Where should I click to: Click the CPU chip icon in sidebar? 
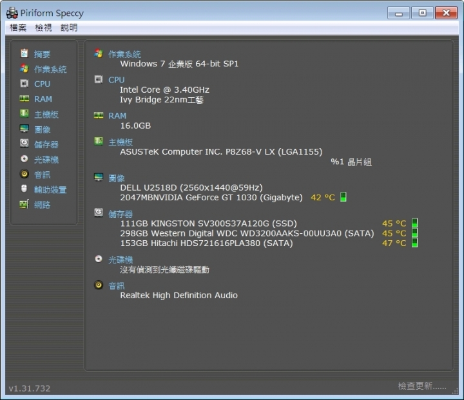24,84
